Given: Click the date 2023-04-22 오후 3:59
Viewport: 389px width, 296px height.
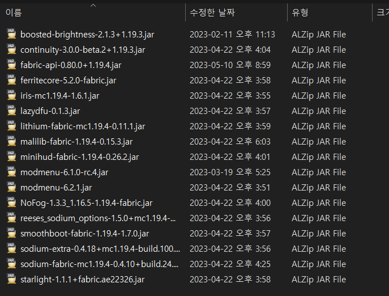Looking at the screenshot, I should [230, 126].
